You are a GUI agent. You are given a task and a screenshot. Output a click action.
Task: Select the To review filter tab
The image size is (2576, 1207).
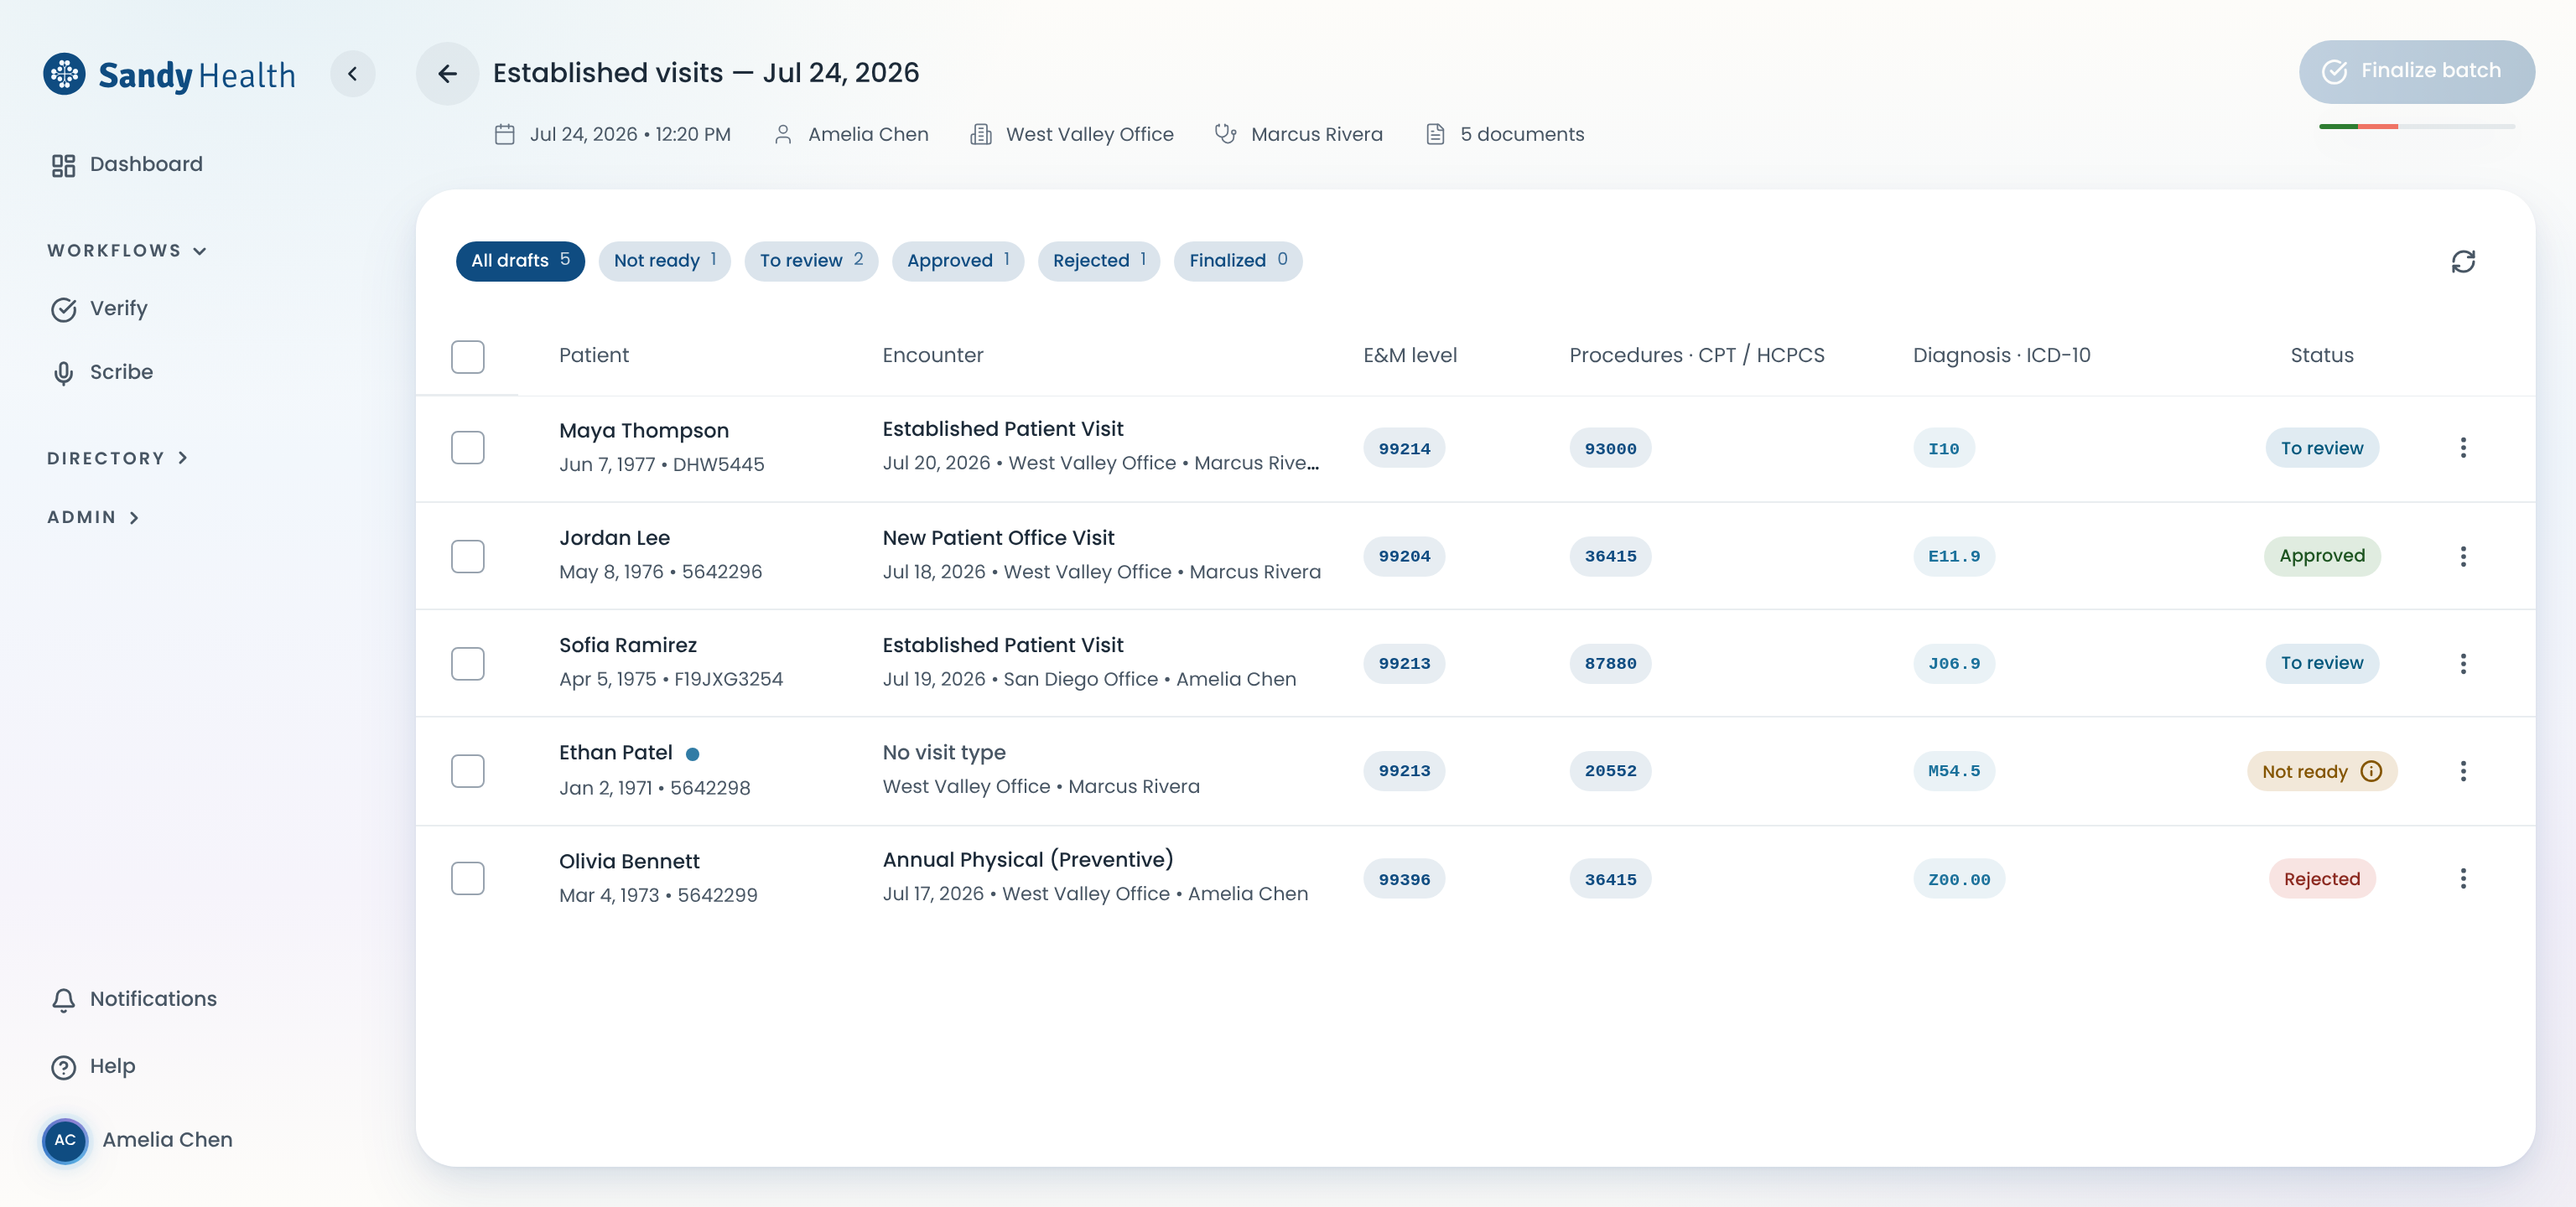pyautogui.click(x=811, y=261)
